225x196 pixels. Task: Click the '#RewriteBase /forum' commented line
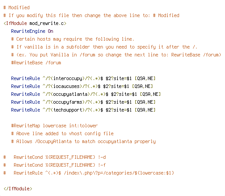pos(36,63)
